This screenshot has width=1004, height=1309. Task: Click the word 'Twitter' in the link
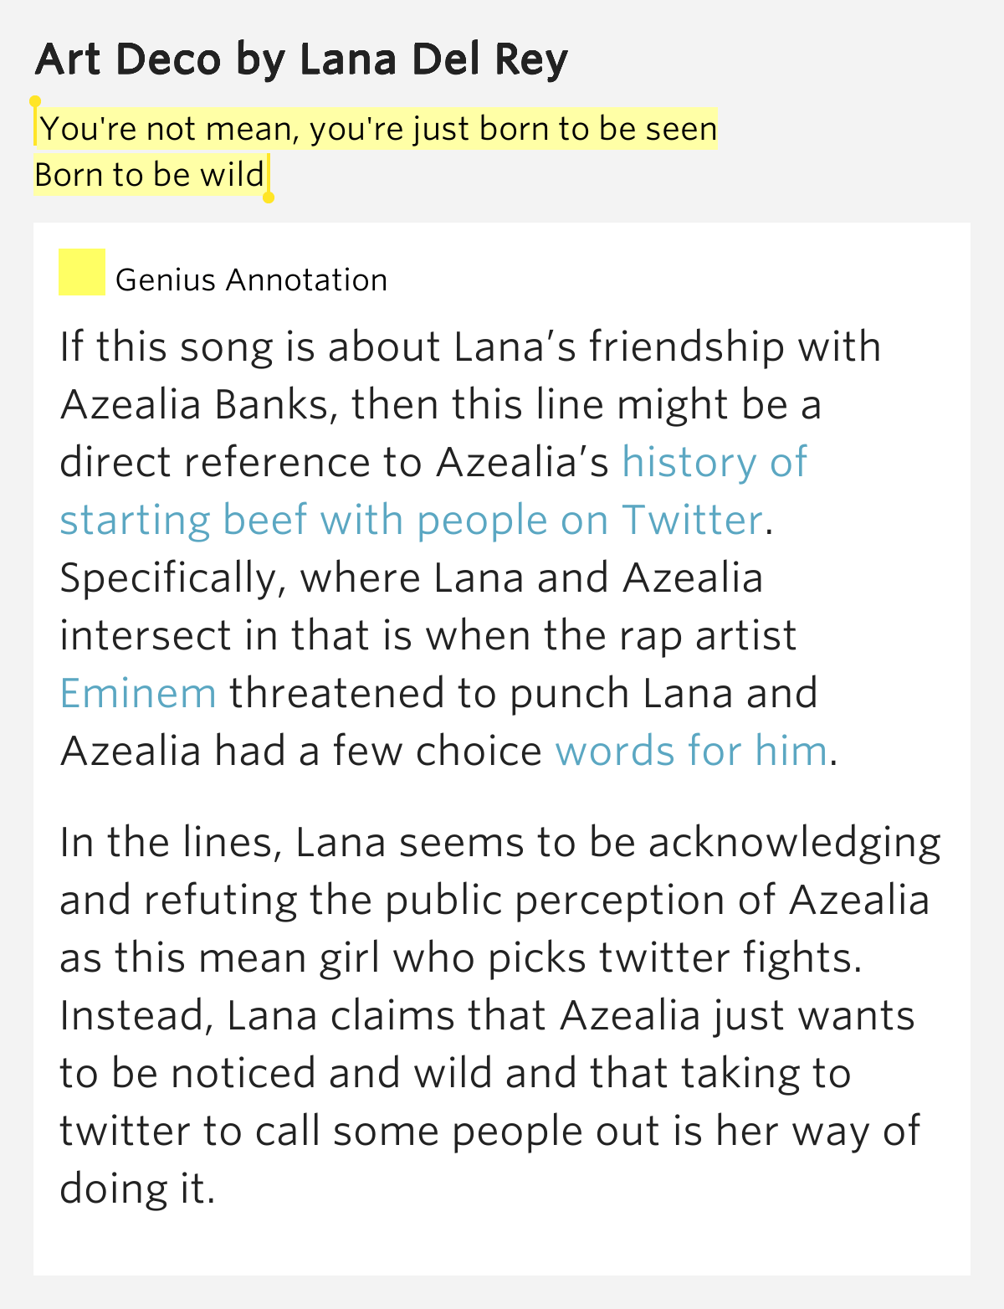[692, 520]
